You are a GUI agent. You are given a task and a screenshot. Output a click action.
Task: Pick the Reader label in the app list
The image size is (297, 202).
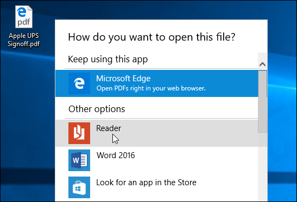(109, 128)
